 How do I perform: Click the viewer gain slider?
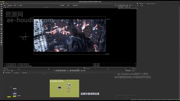27,7
